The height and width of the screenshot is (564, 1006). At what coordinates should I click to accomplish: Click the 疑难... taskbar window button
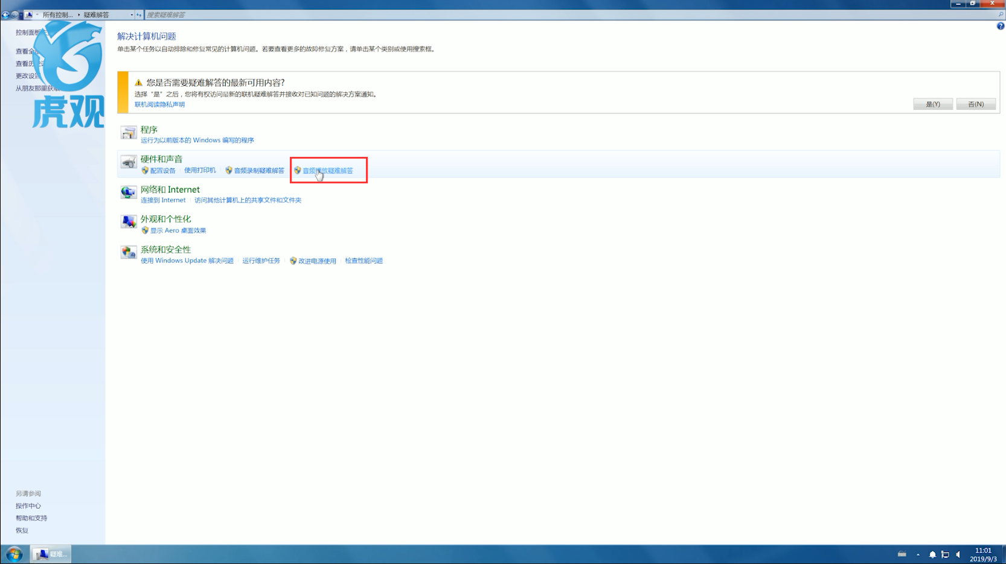point(51,554)
